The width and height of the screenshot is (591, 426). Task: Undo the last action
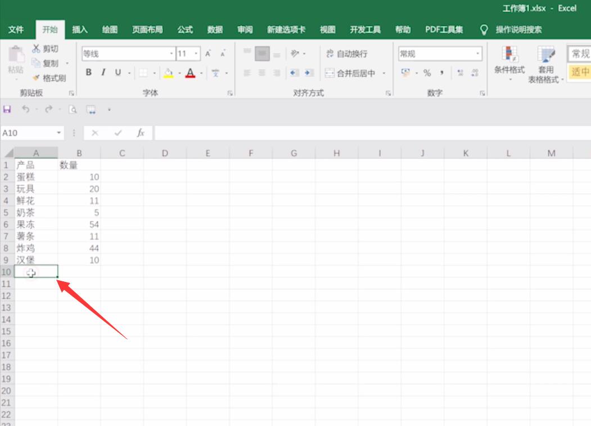(26, 109)
